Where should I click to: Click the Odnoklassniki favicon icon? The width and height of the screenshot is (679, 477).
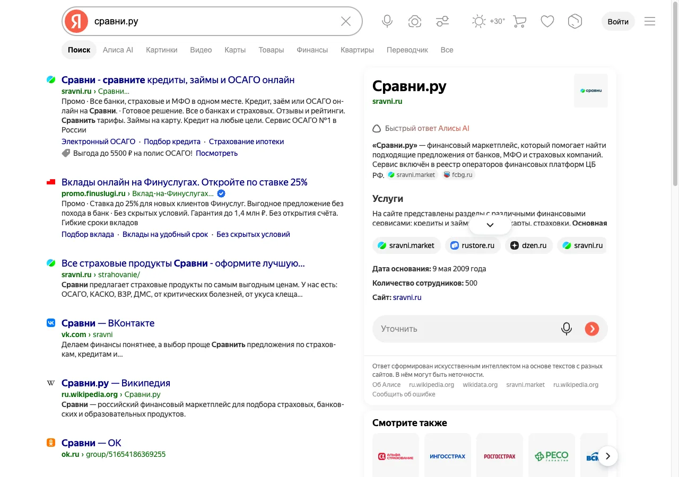pos(51,443)
